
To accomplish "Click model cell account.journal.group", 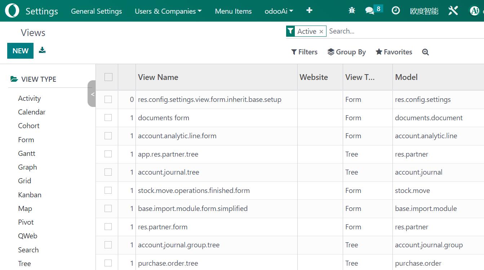I will click(429, 245).
